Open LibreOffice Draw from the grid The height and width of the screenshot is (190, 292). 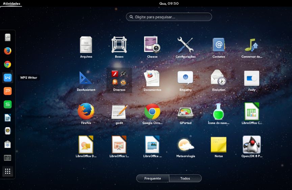click(x=86, y=147)
